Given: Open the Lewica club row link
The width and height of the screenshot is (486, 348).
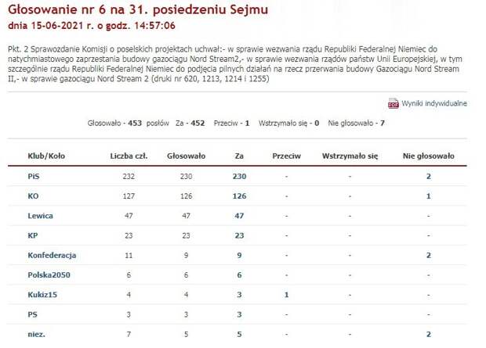Looking at the screenshot, I should click(x=40, y=216).
